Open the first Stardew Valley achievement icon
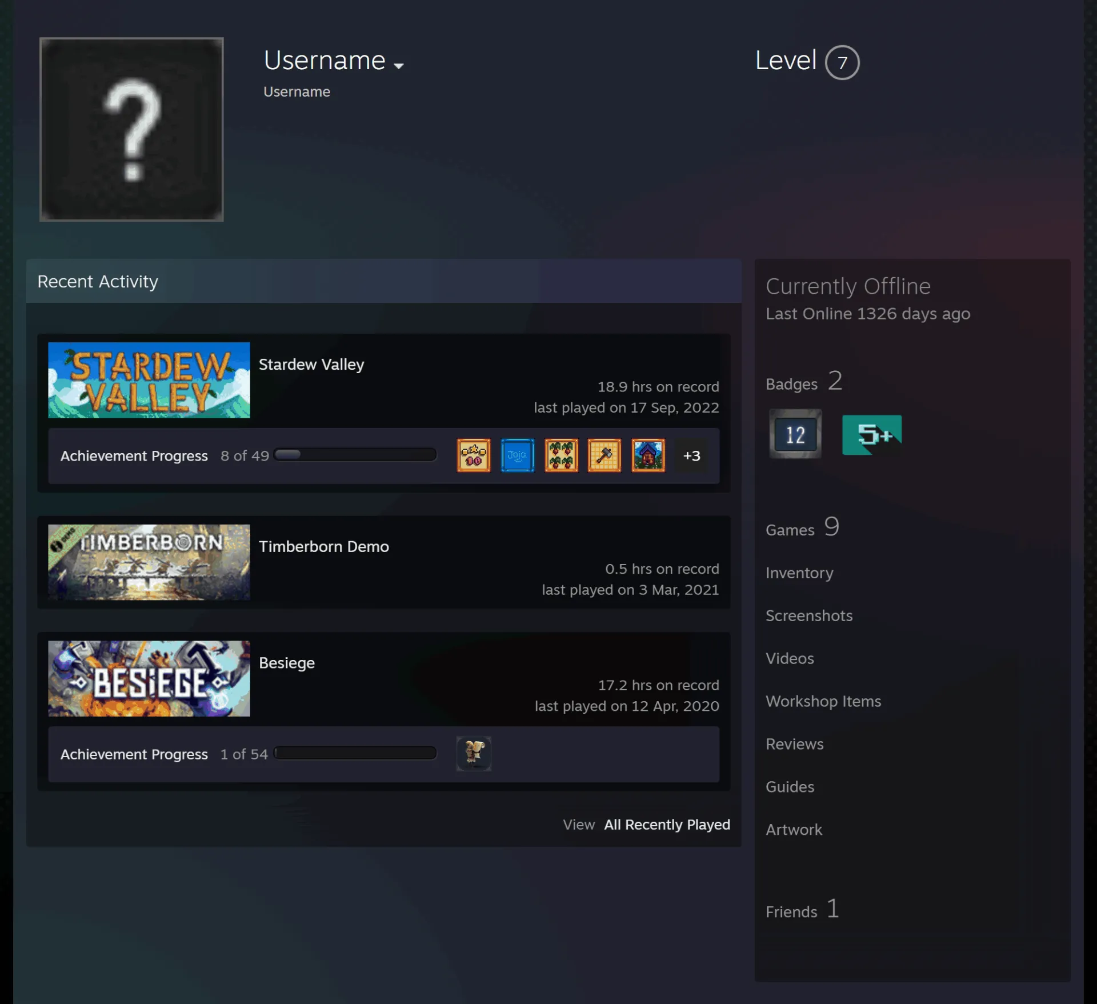Image resolution: width=1097 pixels, height=1004 pixels. pyautogui.click(x=473, y=455)
